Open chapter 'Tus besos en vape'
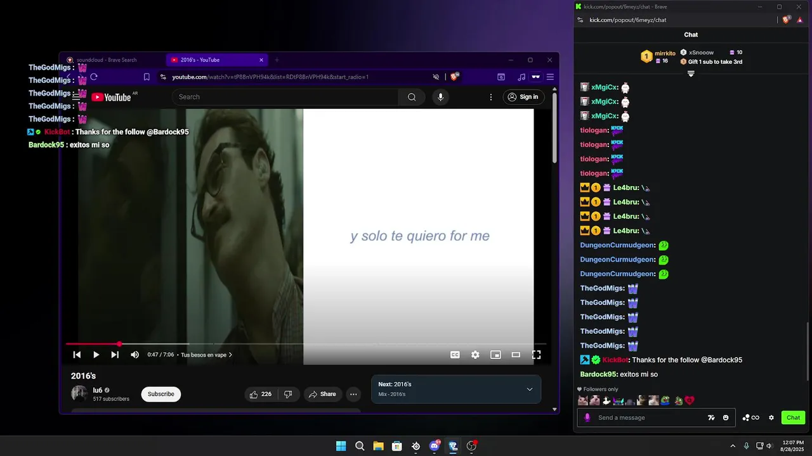This screenshot has width=812, height=456. (206, 355)
